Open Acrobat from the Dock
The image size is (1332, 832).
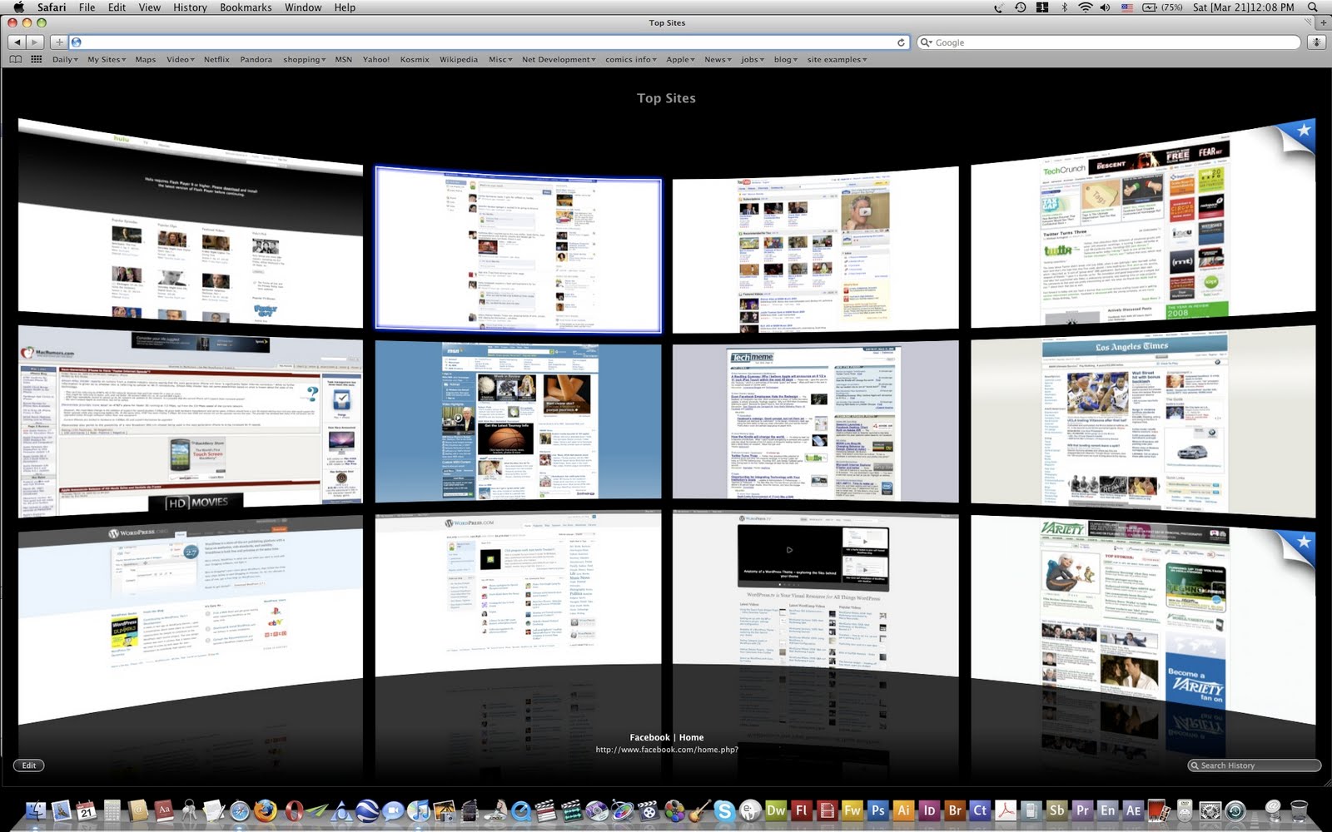(x=1006, y=810)
